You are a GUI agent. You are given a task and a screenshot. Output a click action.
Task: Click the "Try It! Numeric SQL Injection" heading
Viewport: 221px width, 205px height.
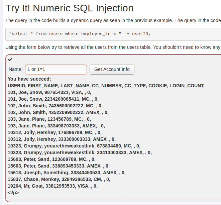click(70, 8)
